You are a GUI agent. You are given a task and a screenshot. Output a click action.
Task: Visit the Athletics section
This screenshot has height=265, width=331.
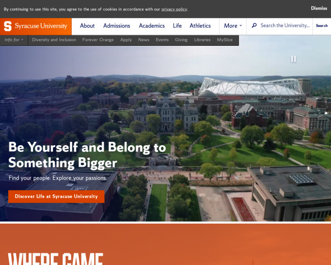click(200, 26)
